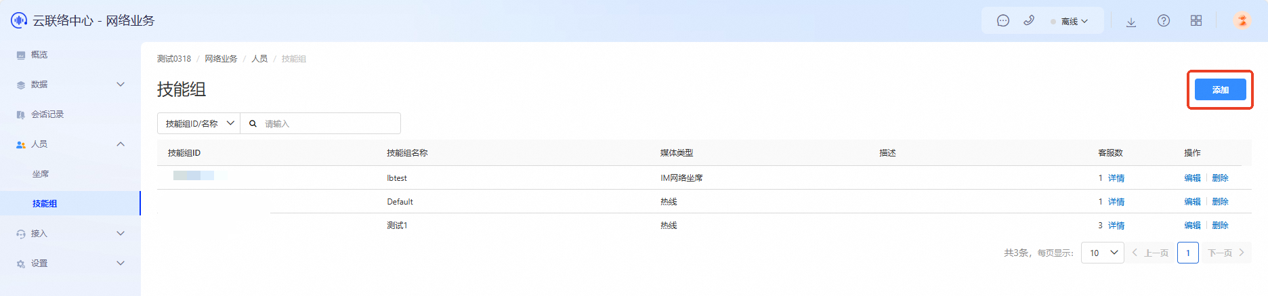The width and height of the screenshot is (1268, 296).
Task: Click the 上一页 pagination button
Action: tap(1150, 253)
